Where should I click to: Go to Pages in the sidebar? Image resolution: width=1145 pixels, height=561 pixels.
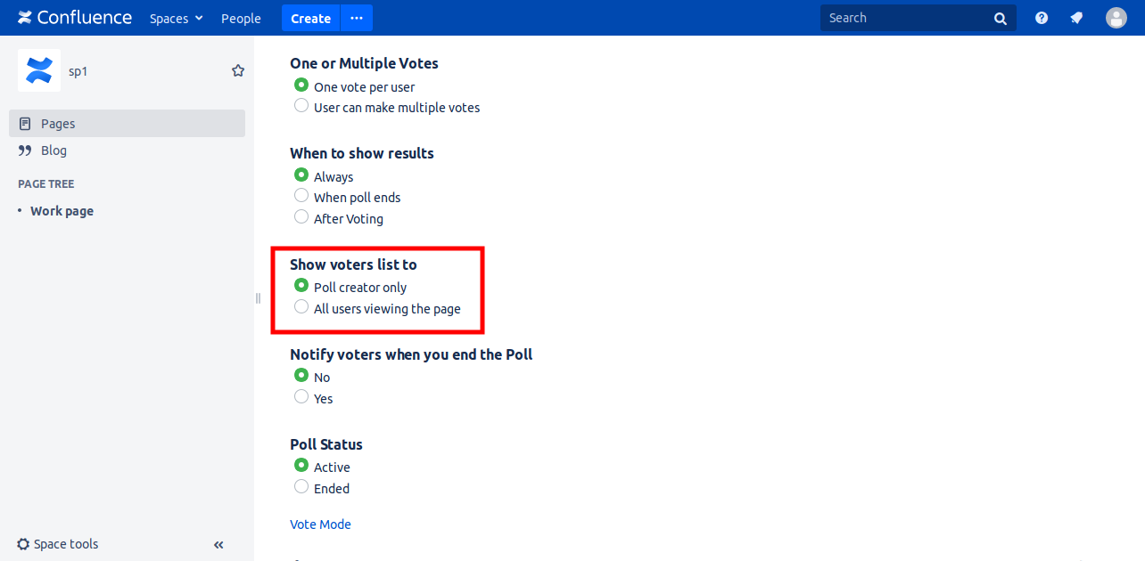pyautogui.click(x=58, y=124)
